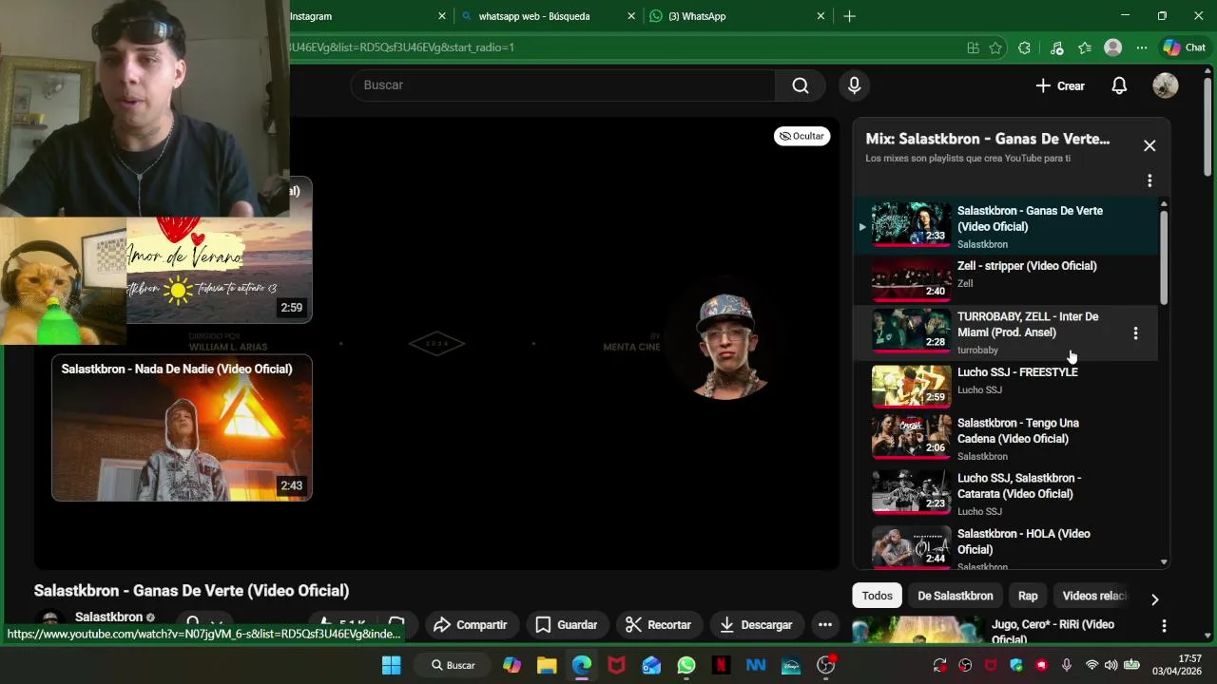Image resolution: width=1217 pixels, height=684 pixels.
Task: Open volume control in system tray
Action: (x=1111, y=665)
